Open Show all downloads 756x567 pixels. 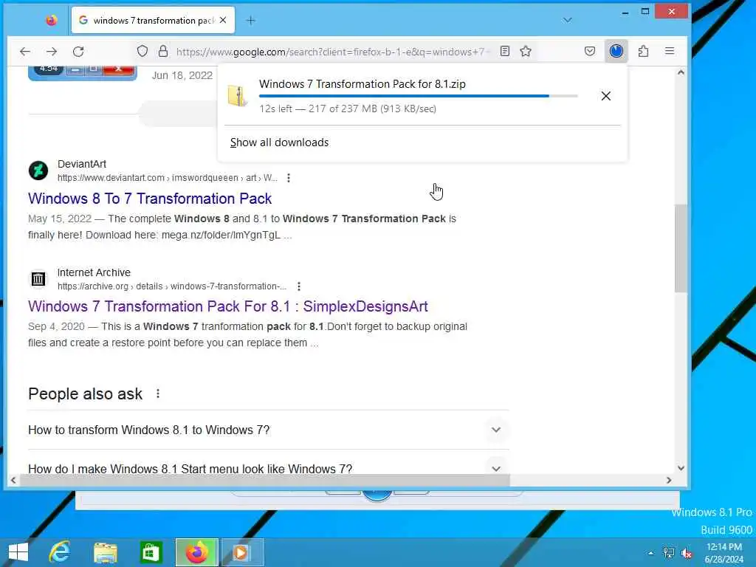pyautogui.click(x=279, y=142)
